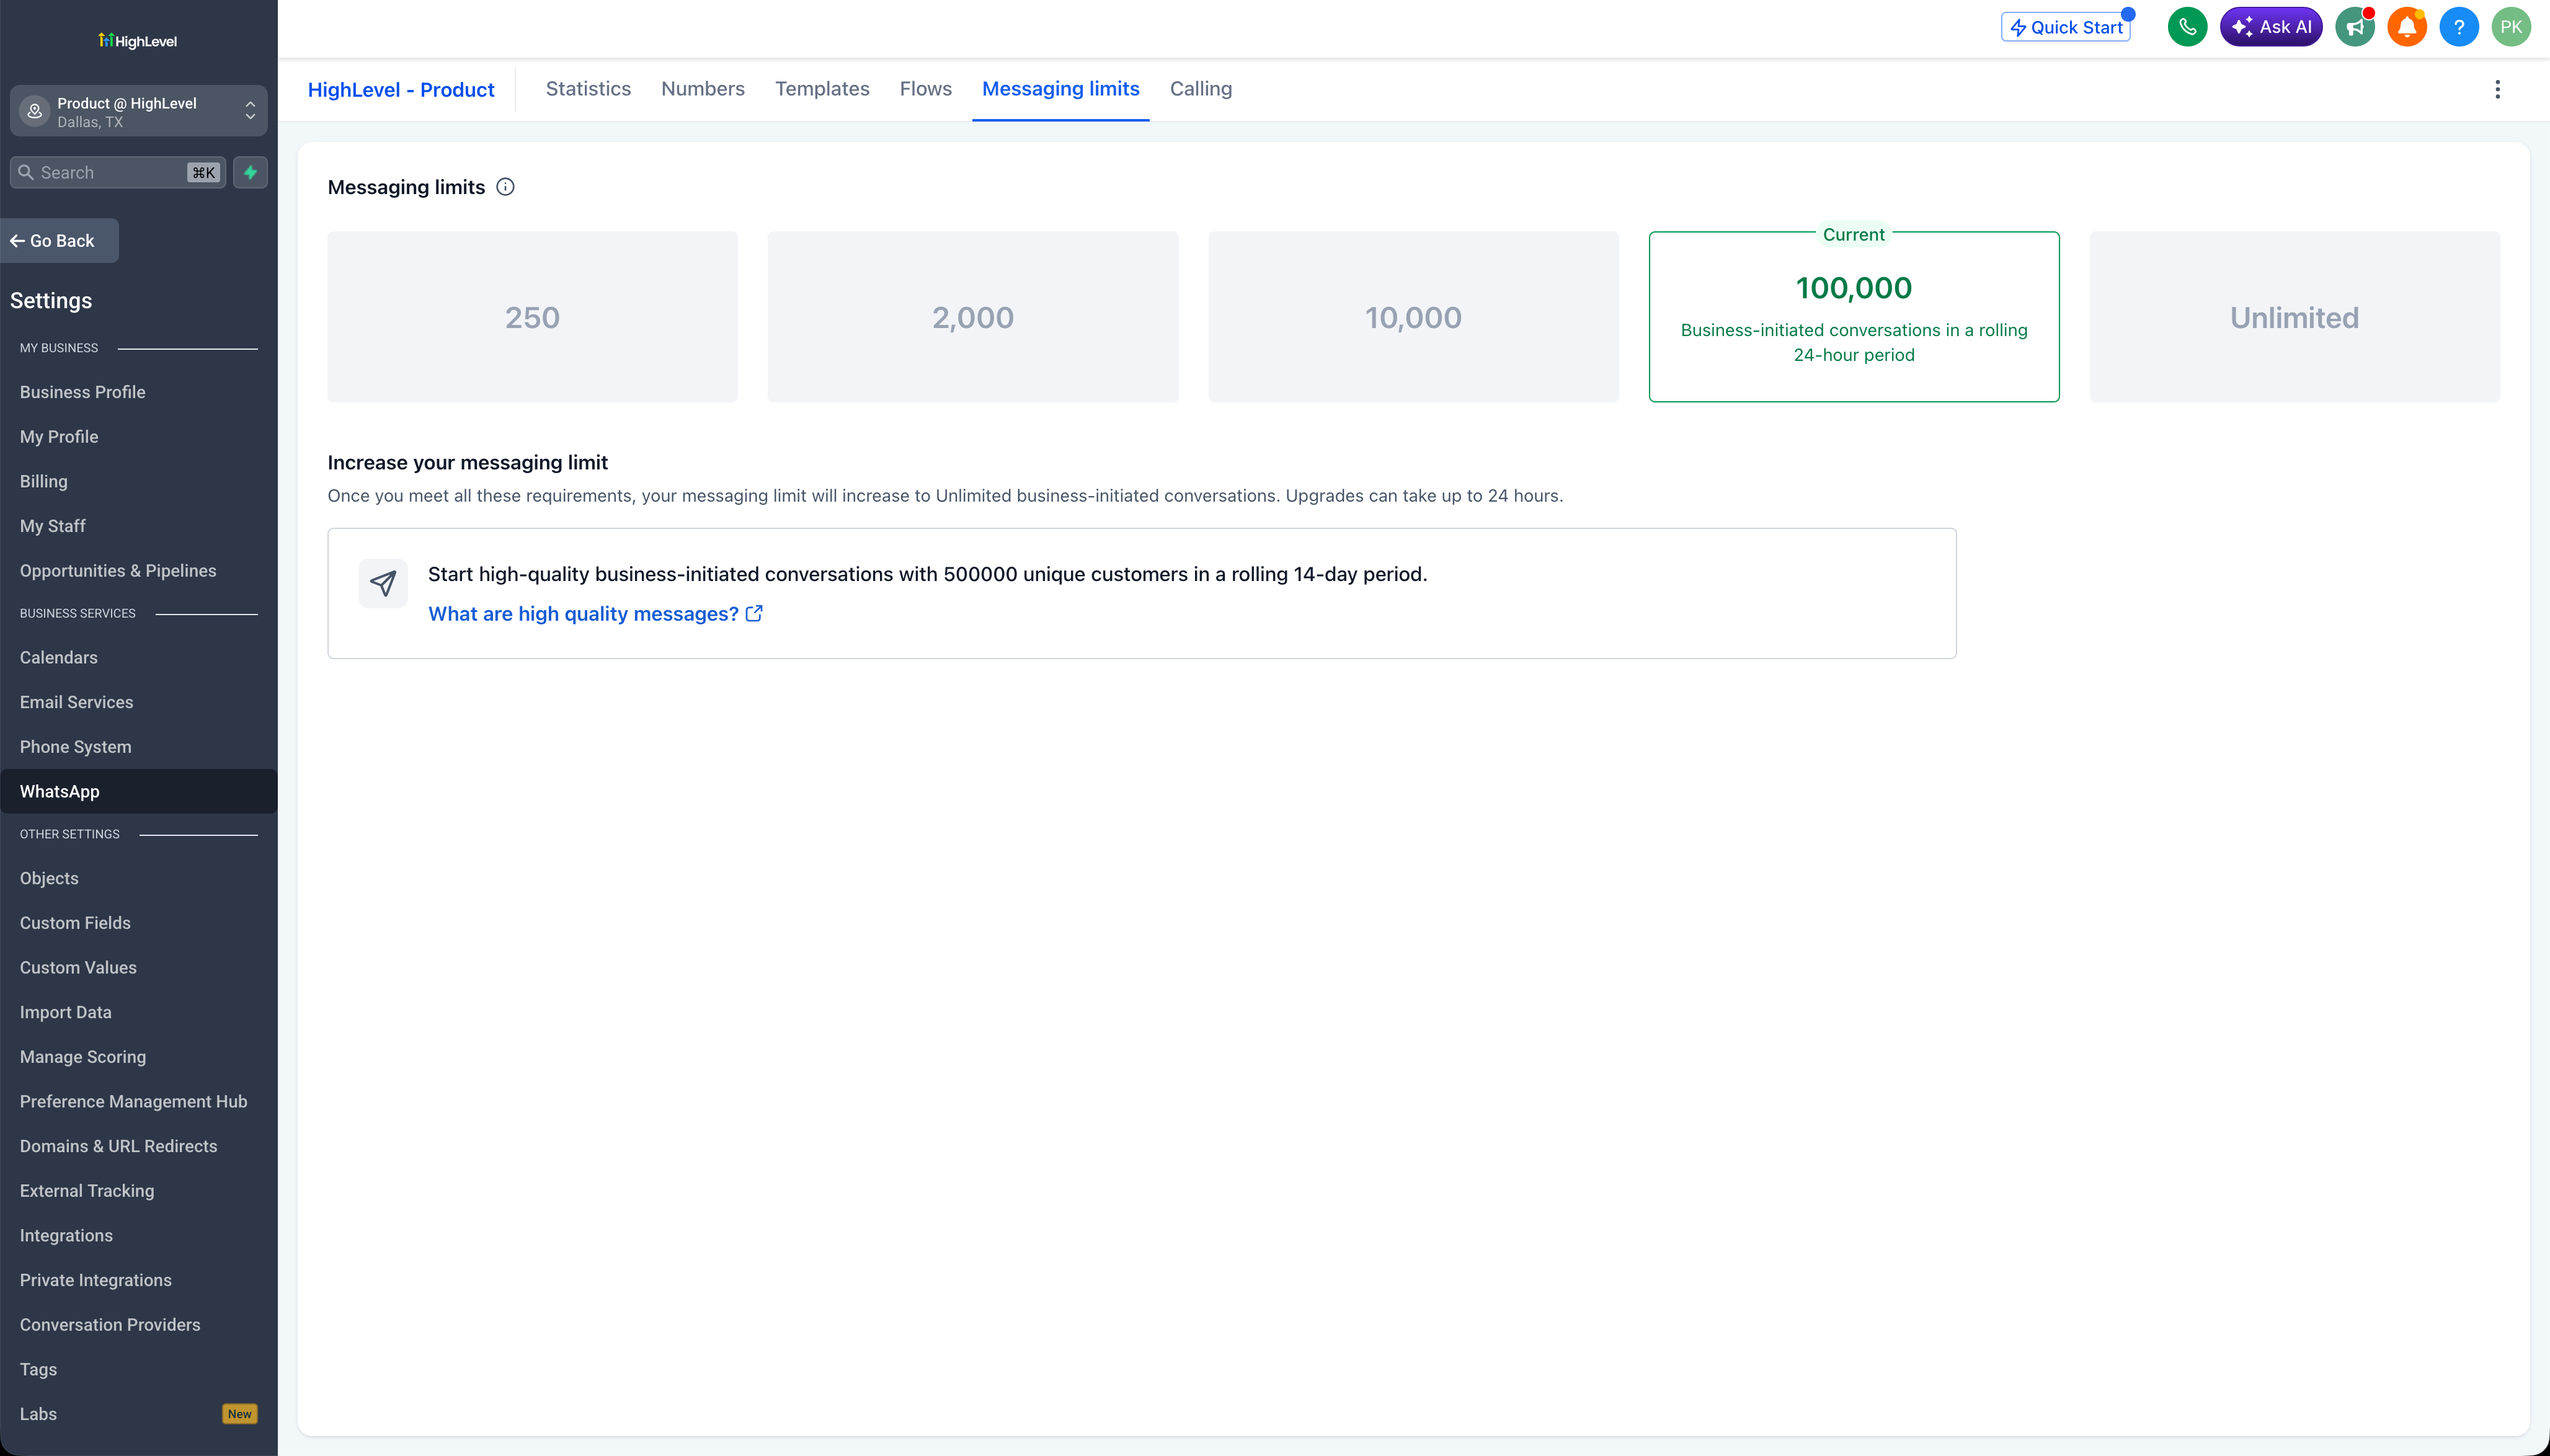Click the green lightning bolt quick action icon
Image resolution: width=2550 pixels, height=1456 pixels.
click(x=250, y=172)
